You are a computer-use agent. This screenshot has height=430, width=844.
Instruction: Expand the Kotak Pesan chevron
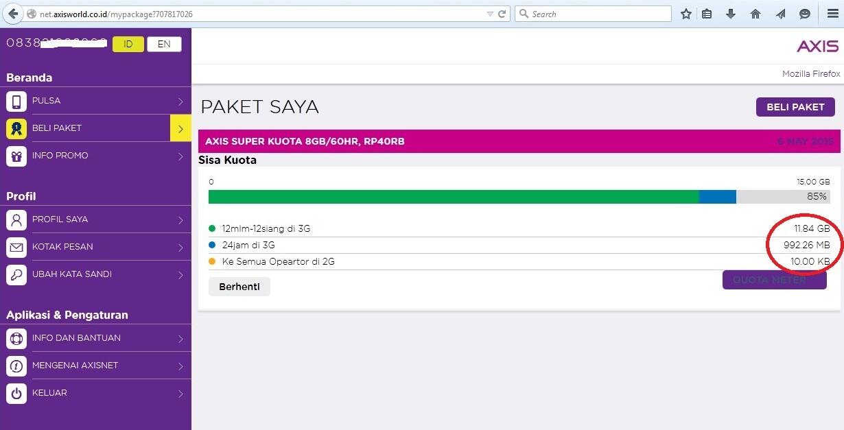tap(180, 248)
